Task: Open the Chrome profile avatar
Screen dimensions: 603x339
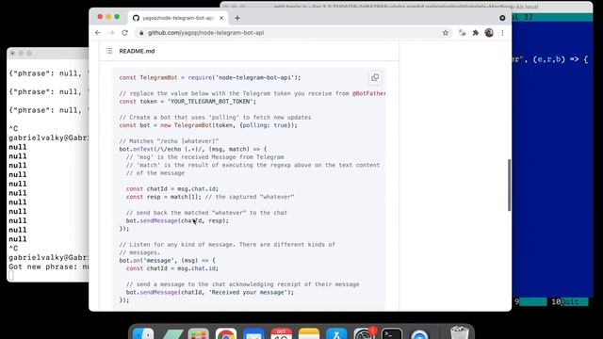Action: [x=489, y=33]
